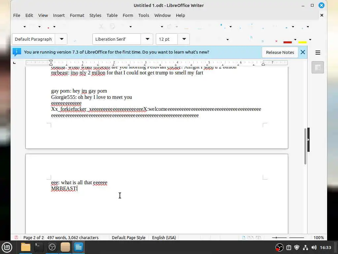Click the document modified indicator in the status bar

(16, 237)
